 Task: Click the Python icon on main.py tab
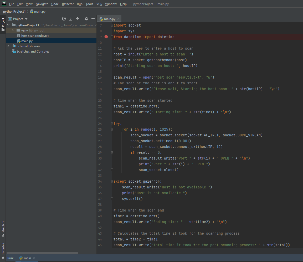click(101, 19)
